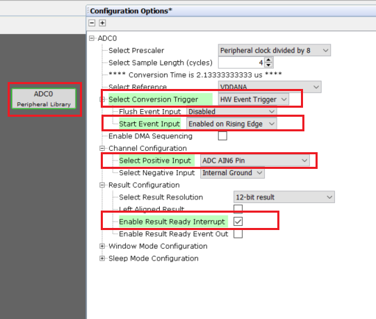
Task: Expand the Window Mode Configuration section
Action: click(x=102, y=246)
